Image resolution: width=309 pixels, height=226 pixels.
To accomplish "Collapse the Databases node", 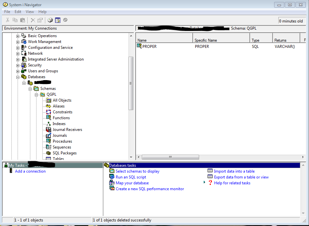I will click(18, 78).
